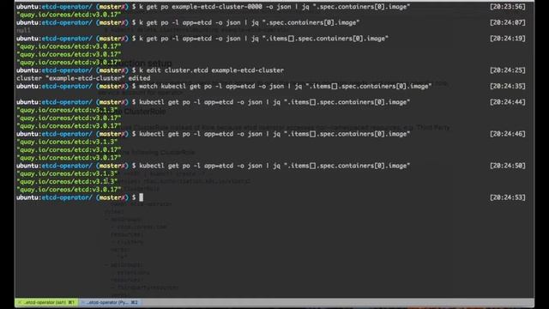Click the 'k edit cluster.etcd example-etcd-cluster' command
549x309 pixels.
coord(212,70)
